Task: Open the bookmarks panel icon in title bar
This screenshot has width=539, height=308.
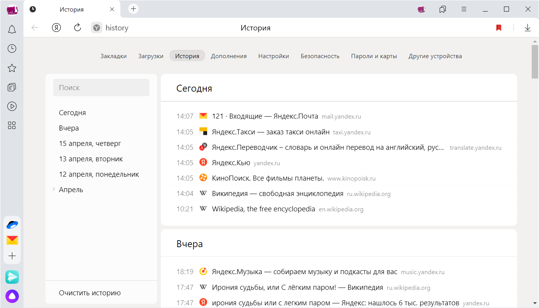Action: 443,9
